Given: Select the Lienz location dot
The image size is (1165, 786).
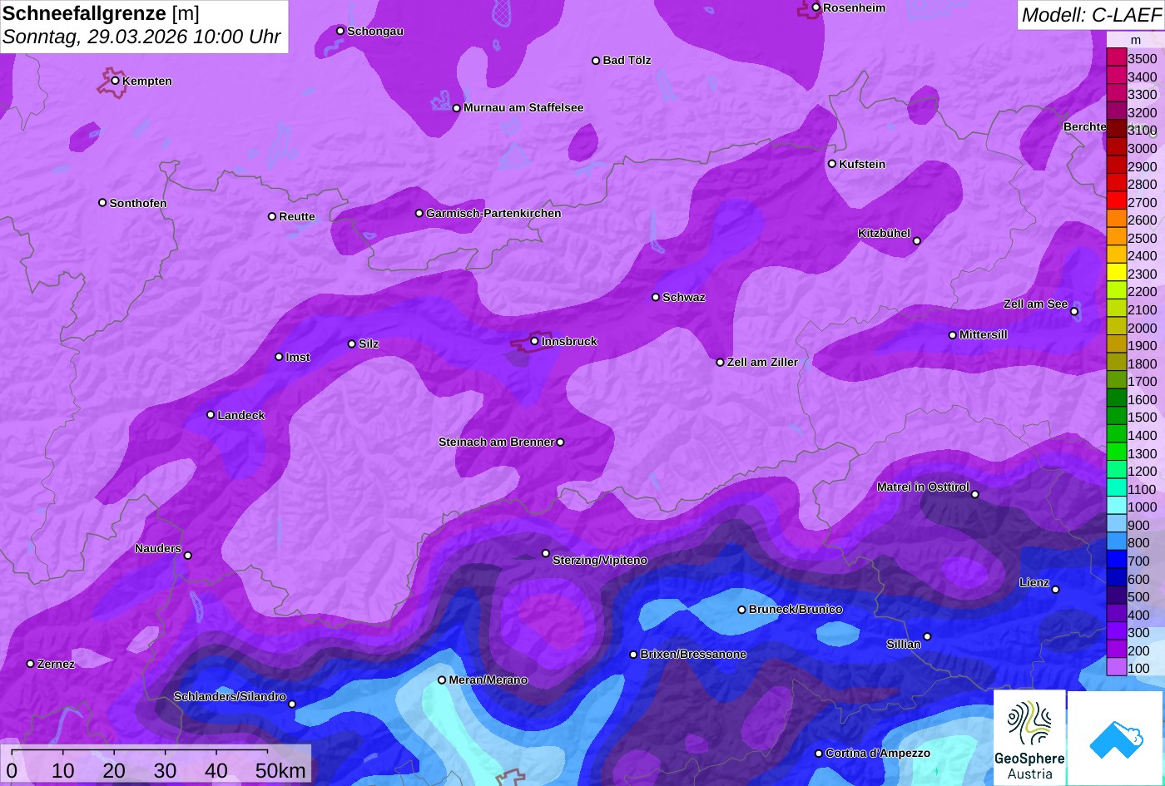Looking at the screenshot, I should pyautogui.click(x=1055, y=590).
